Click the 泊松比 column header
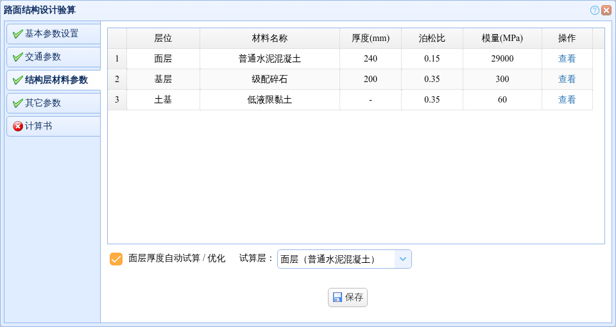 coord(432,38)
